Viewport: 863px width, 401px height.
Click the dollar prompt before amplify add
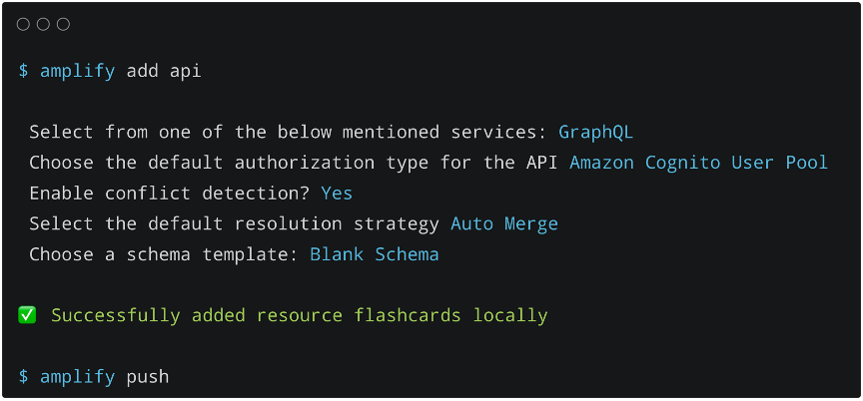coord(23,71)
